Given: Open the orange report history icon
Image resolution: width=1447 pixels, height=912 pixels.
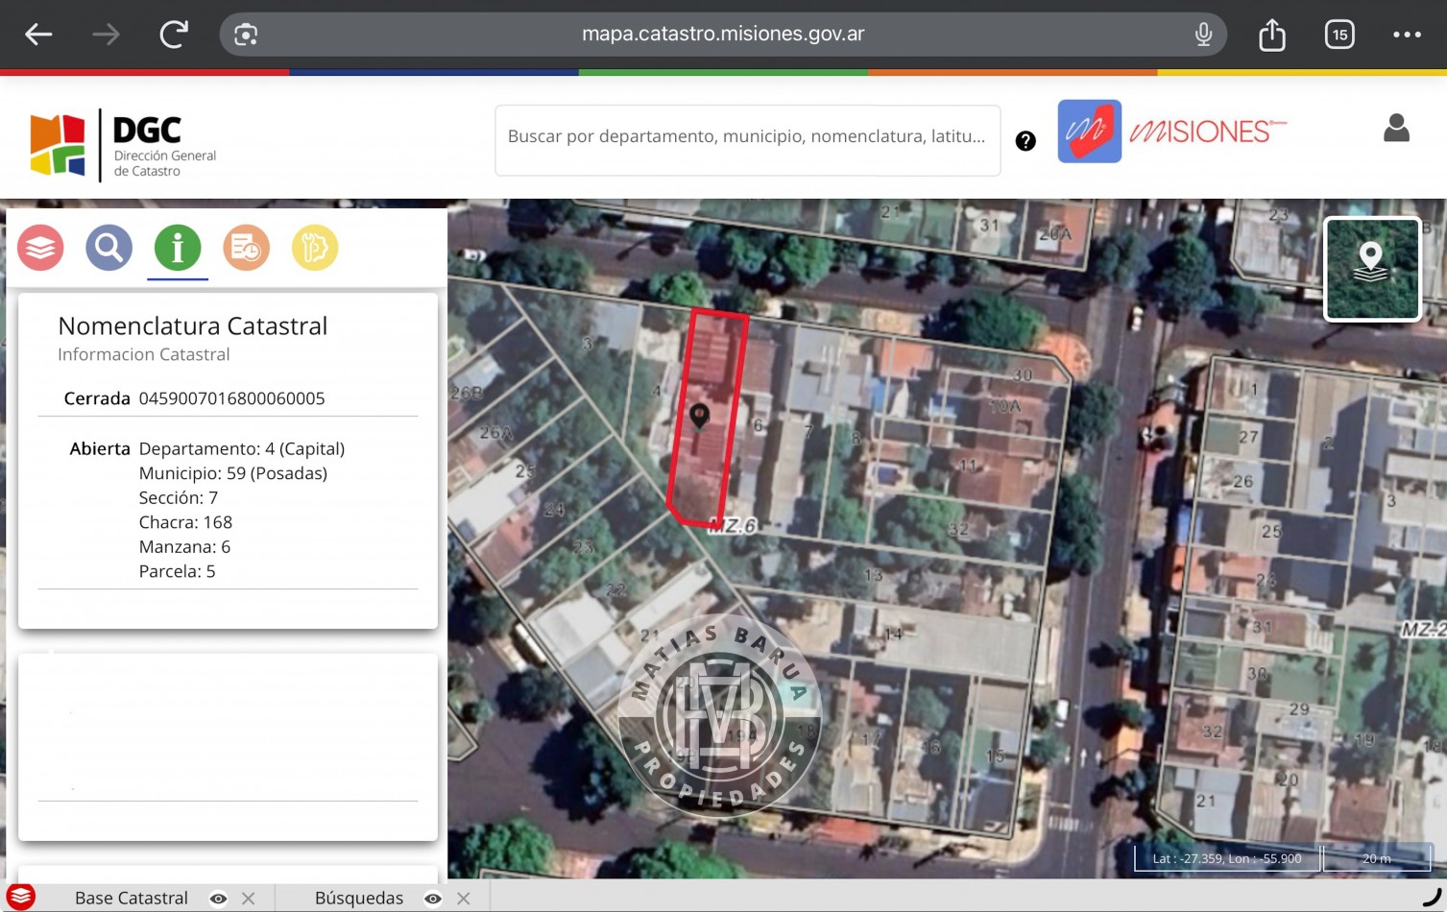Looking at the screenshot, I should tap(246, 248).
